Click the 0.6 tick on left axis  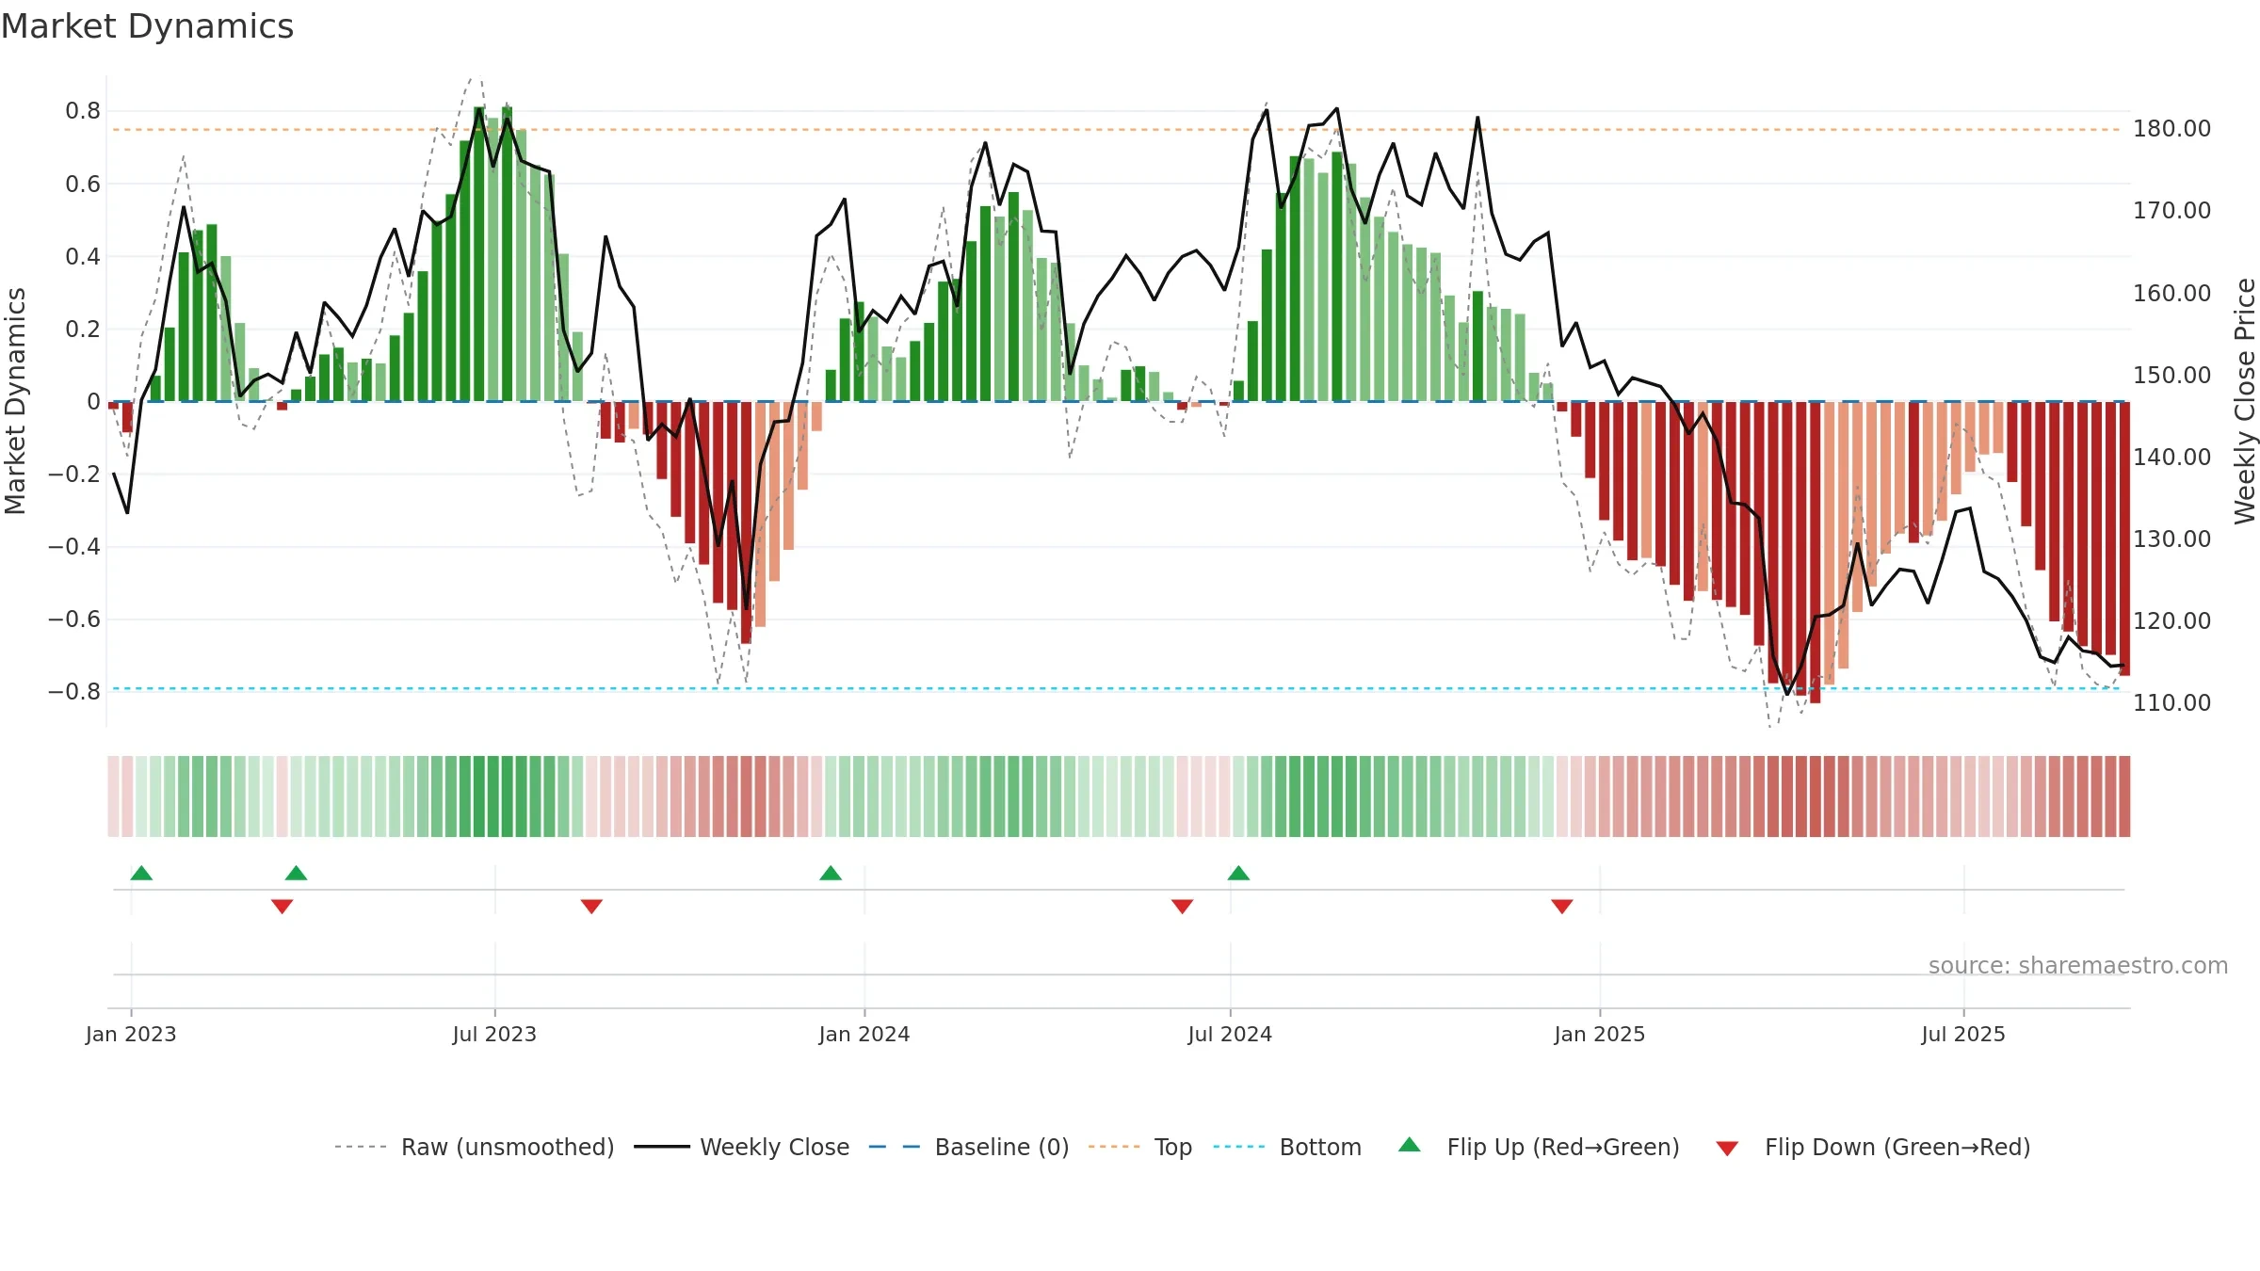83,184
